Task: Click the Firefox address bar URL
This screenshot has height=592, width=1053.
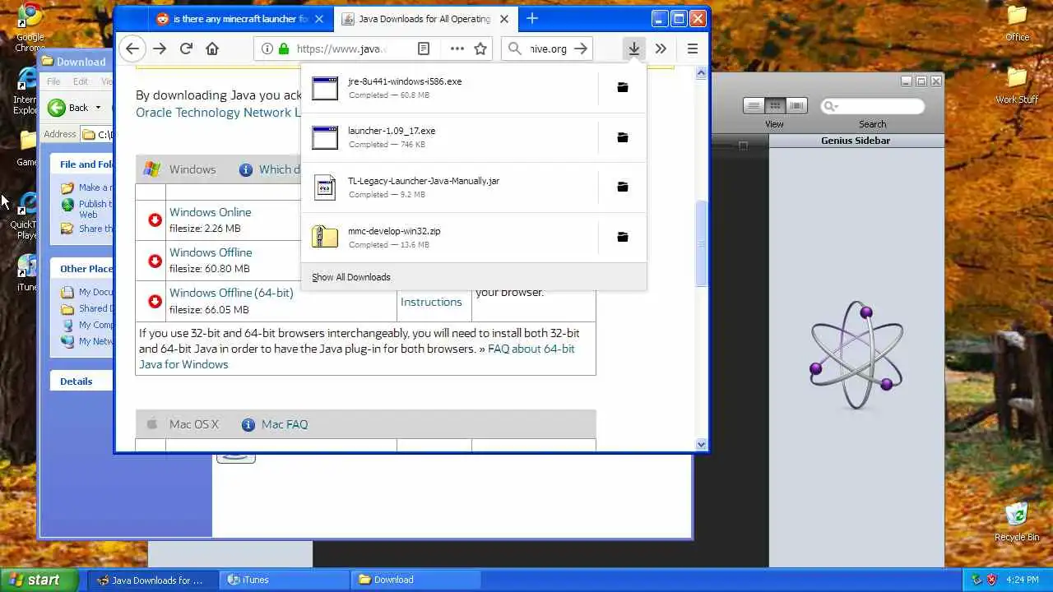Action: [x=341, y=49]
